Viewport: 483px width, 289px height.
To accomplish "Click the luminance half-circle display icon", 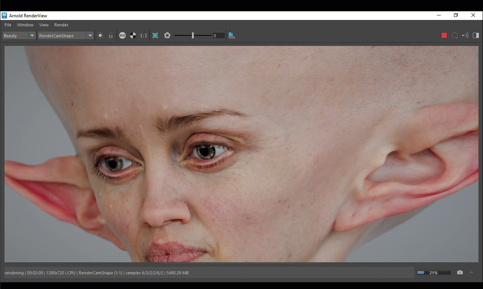I will point(133,35).
